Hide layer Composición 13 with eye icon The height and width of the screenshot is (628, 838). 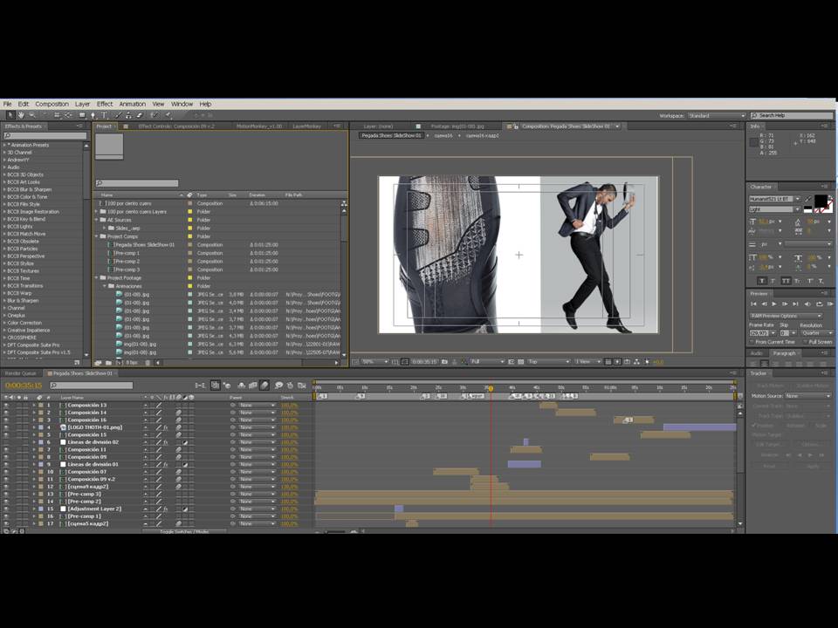[x=6, y=406]
